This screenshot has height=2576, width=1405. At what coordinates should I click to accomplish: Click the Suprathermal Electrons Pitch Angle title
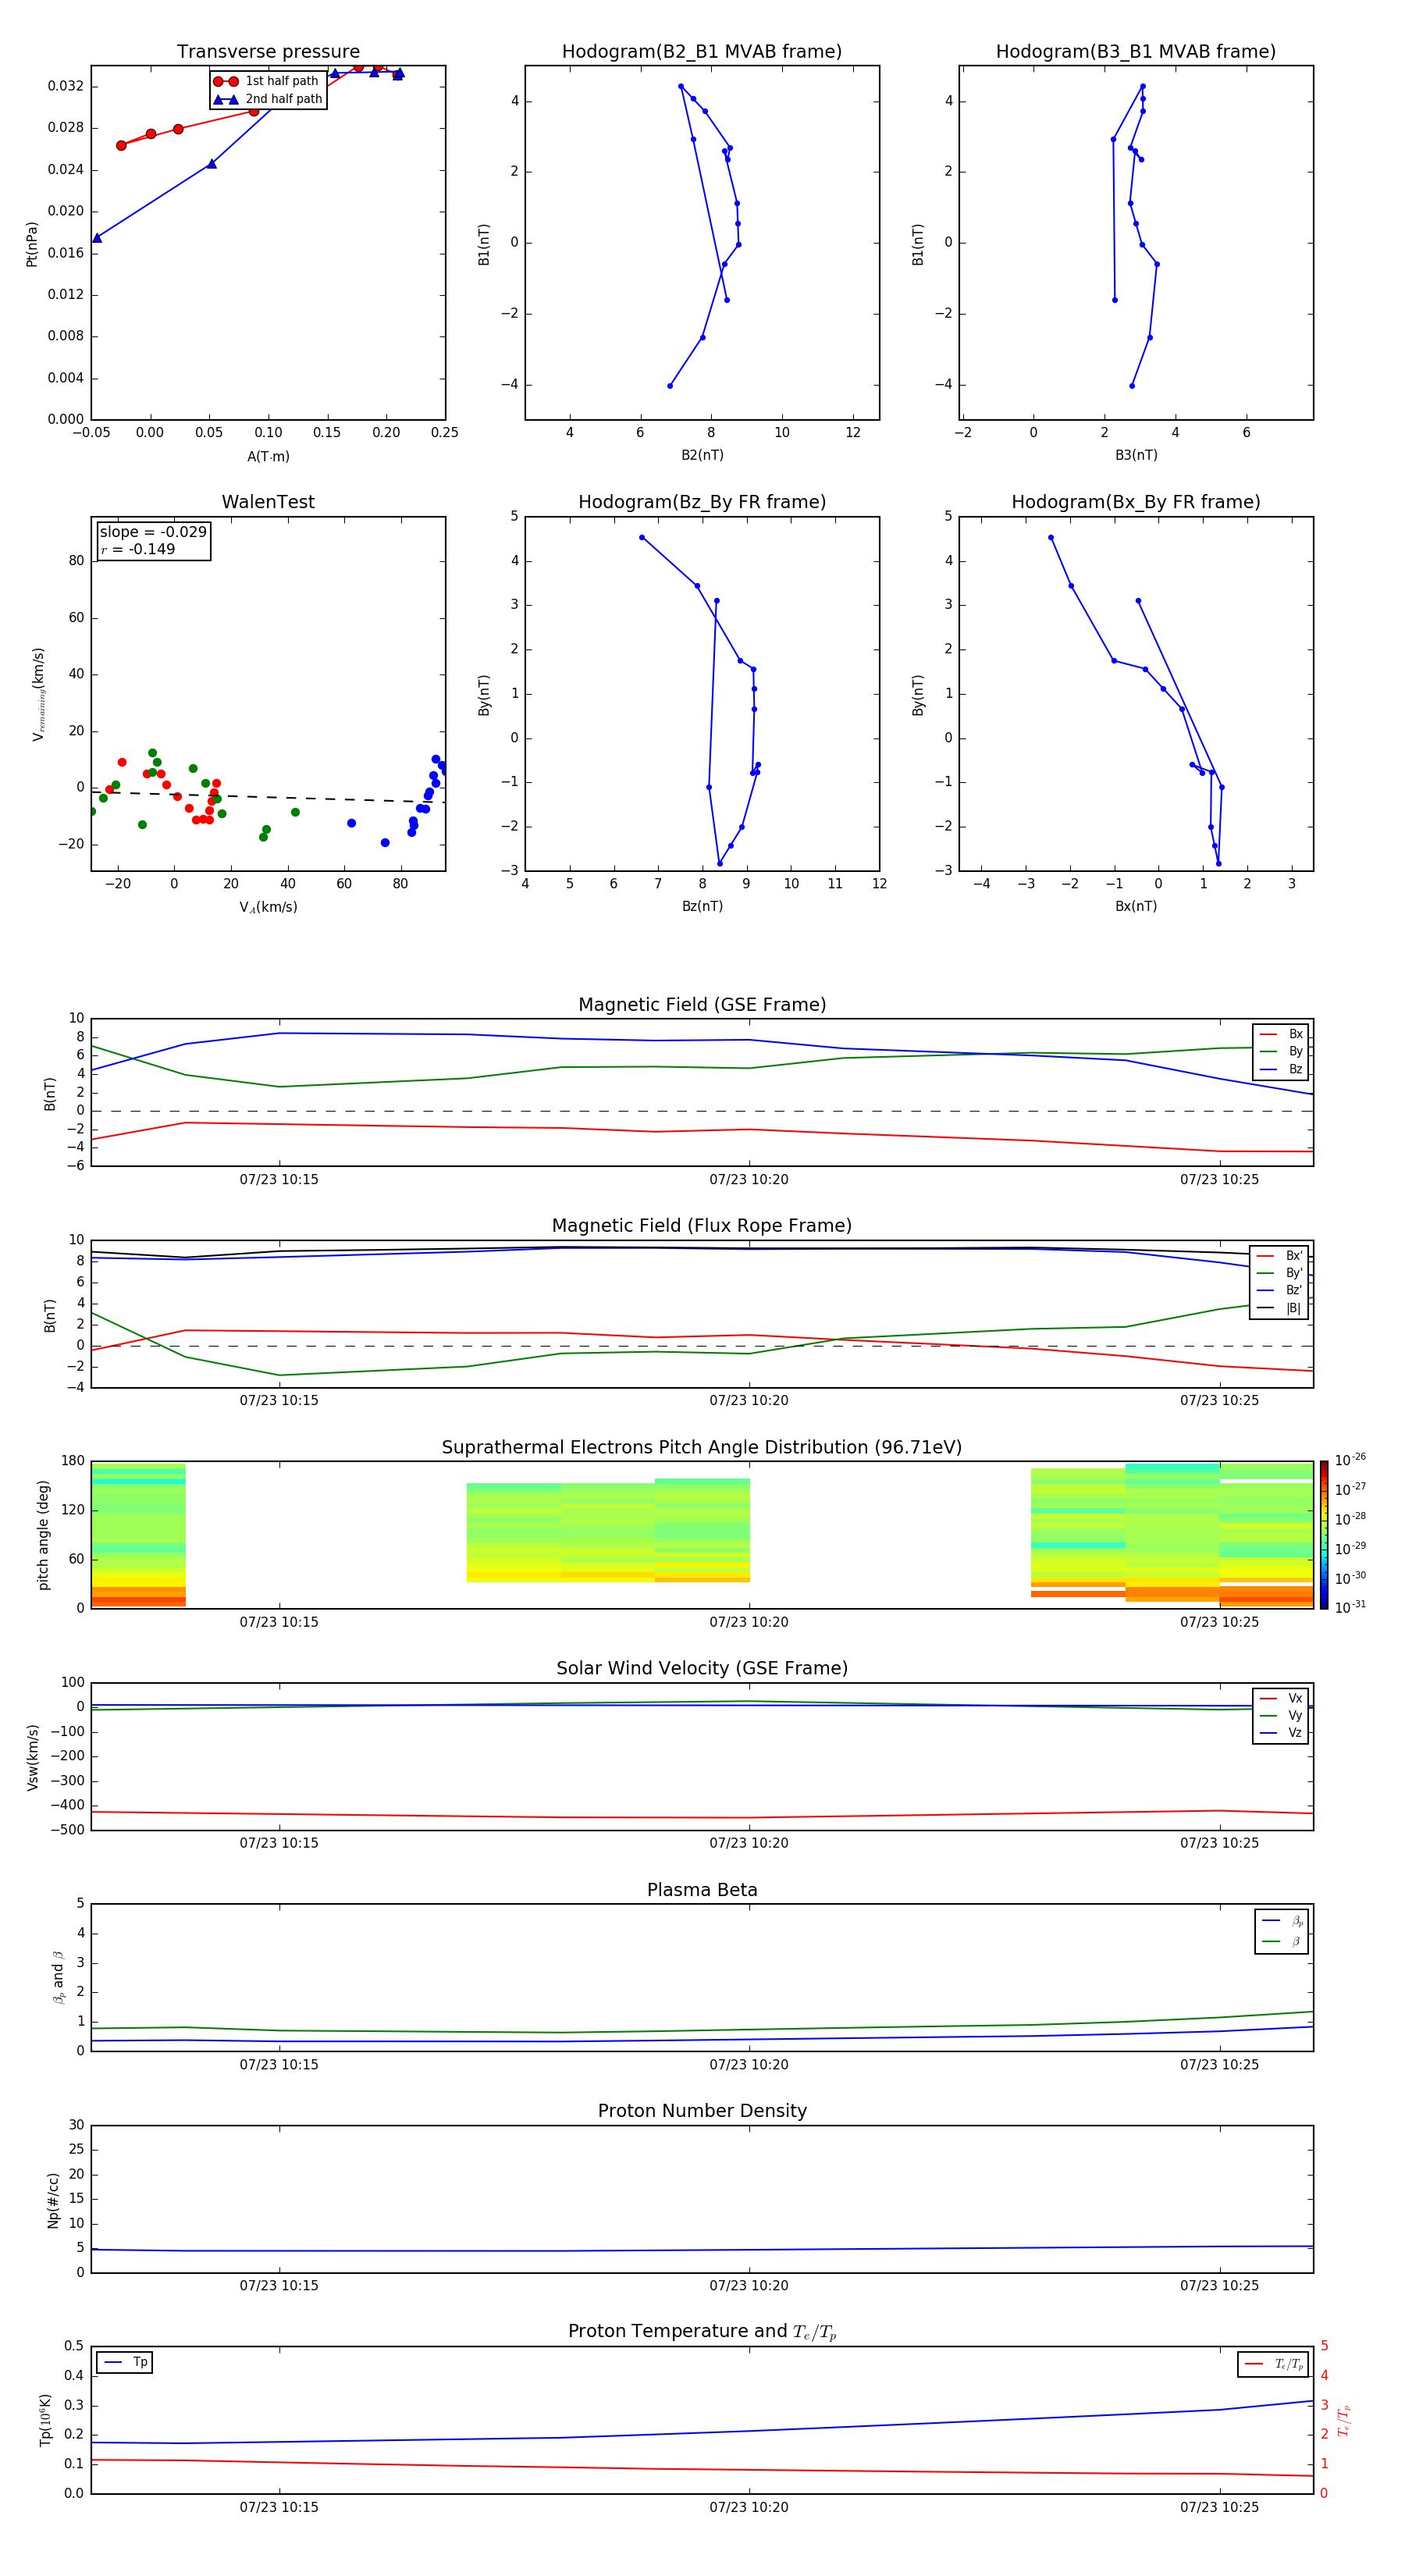click(x=702, y=1447)
